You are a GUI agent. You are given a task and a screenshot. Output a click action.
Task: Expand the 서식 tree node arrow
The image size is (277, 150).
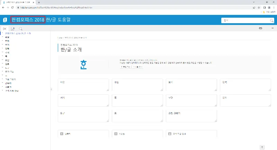pyautogui.click(x=2, y=52)
